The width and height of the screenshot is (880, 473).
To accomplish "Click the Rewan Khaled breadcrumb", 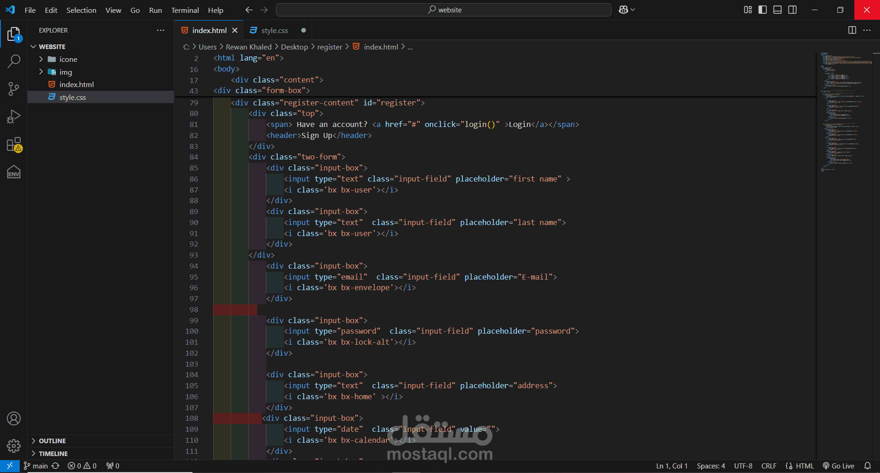I will [248, 47].
